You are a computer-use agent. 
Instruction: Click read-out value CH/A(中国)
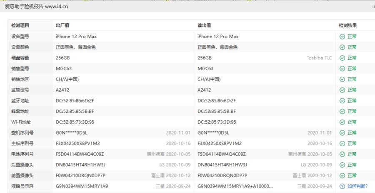click(209, 79)
